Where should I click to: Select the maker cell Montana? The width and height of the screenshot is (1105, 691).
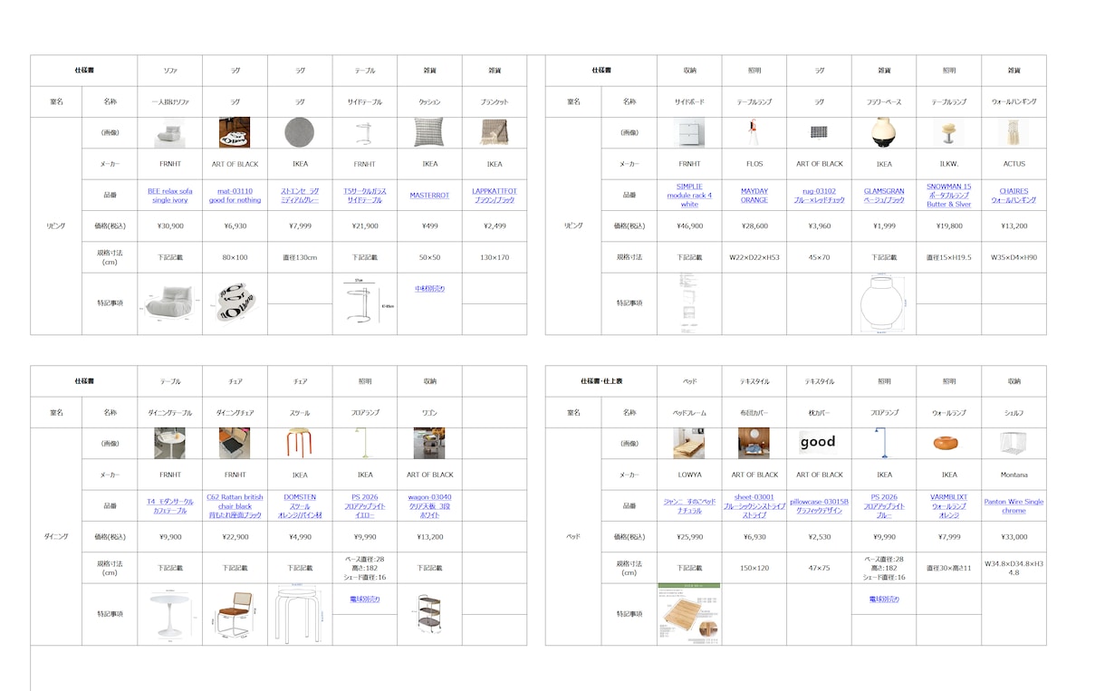point(1014,475)
